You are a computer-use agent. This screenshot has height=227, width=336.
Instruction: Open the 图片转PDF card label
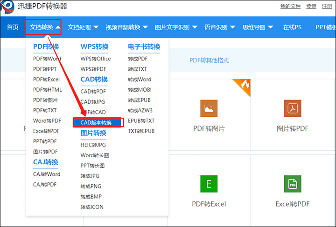tap(293, 128)
